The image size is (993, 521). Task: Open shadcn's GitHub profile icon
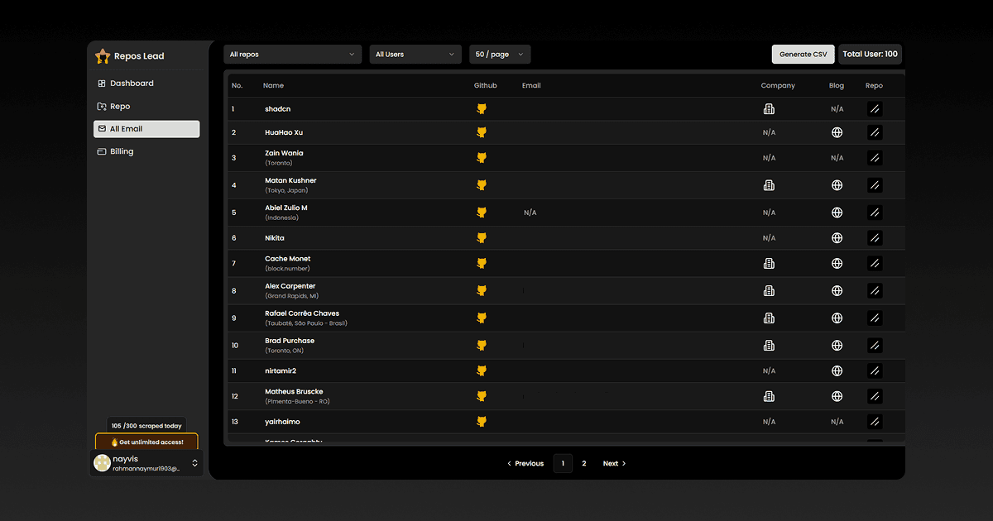pos(481,108)
